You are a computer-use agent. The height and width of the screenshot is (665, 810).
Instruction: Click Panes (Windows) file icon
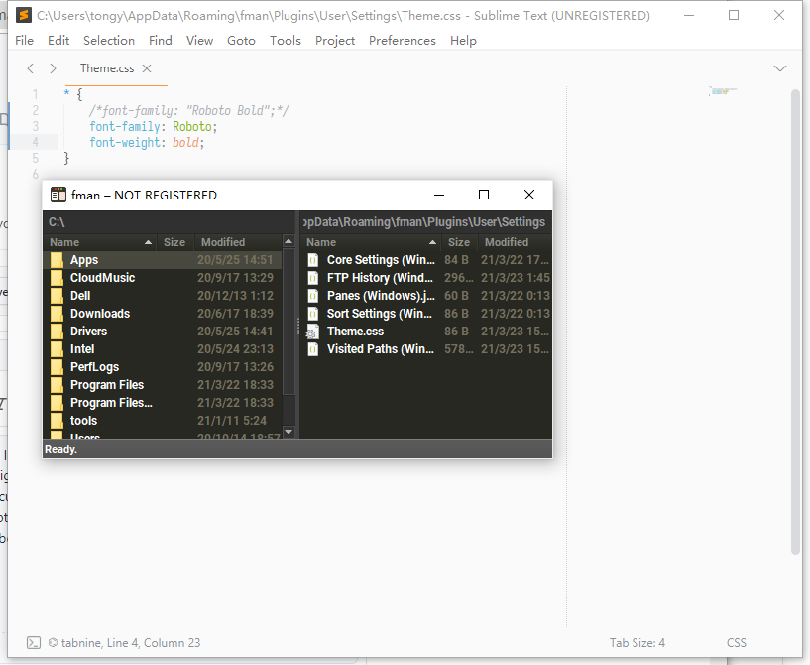313,296
